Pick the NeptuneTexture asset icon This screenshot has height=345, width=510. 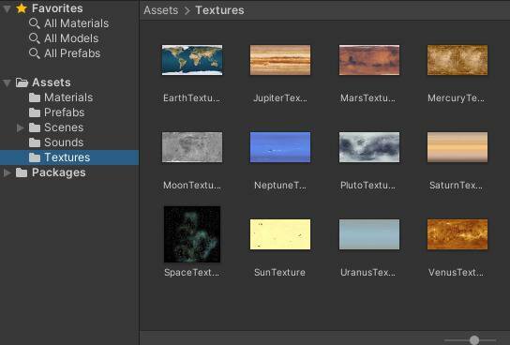coord(280,147)
